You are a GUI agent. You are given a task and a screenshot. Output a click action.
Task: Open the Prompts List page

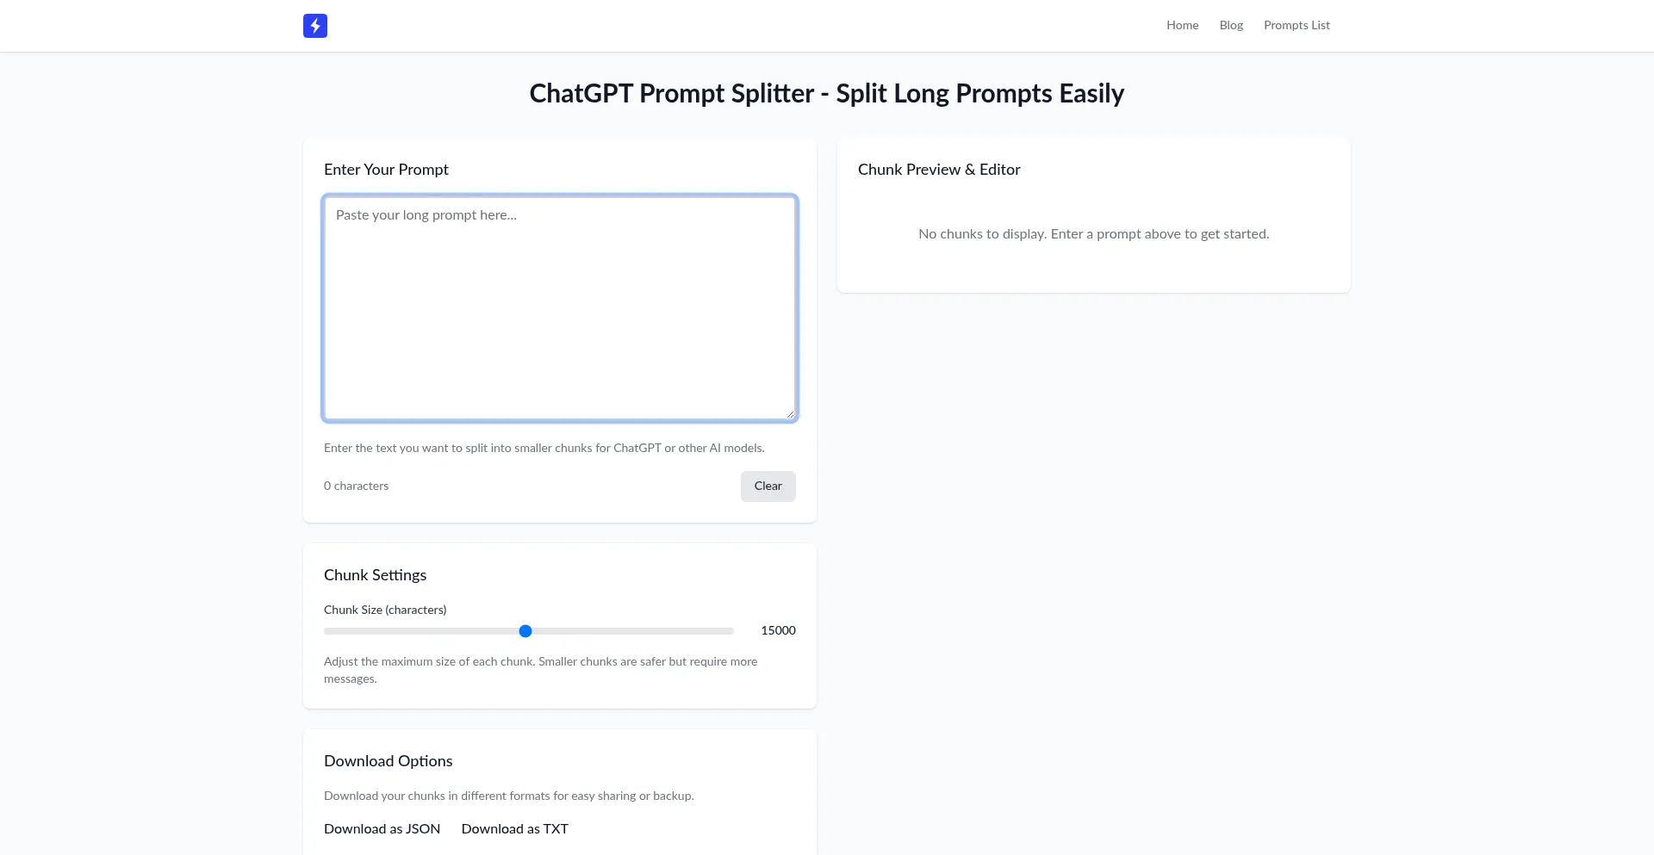(x=1296, y=26)
